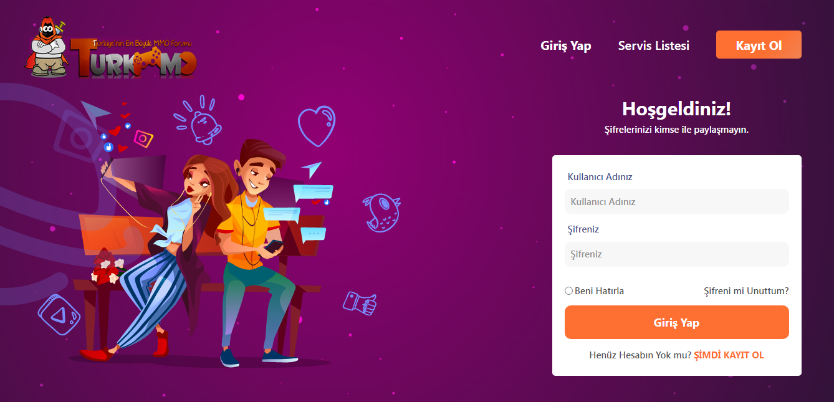Click the paper plane icon
Image resolution: width=834 pixels, height=402 pixels.
[x=312, y=170]
